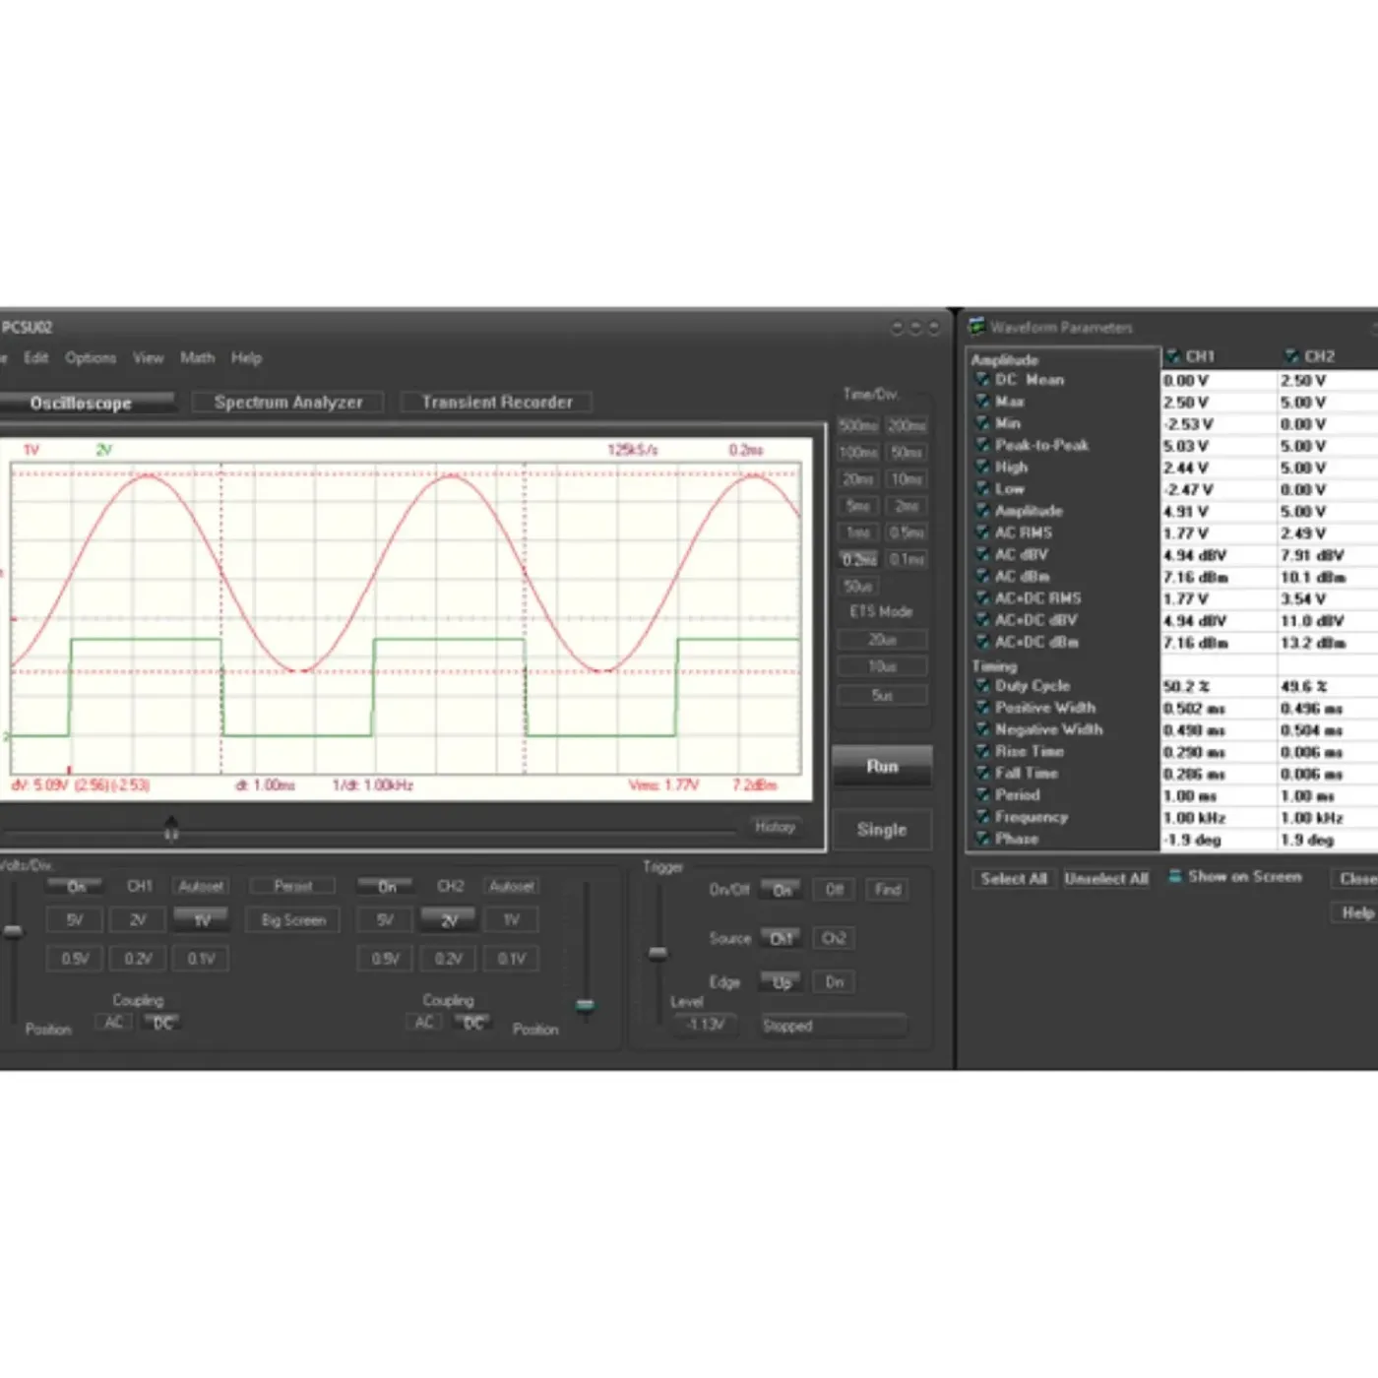Toggle the Rise Time checkbox
The width and height of the screenshot is (1378, 1378).
tap(982, 751)
